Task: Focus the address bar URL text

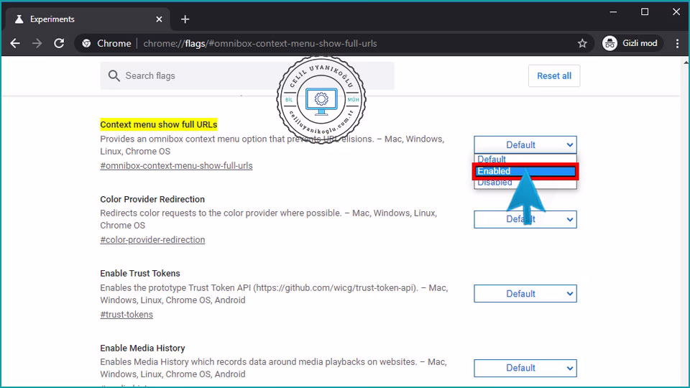Action: coord(260,44)
